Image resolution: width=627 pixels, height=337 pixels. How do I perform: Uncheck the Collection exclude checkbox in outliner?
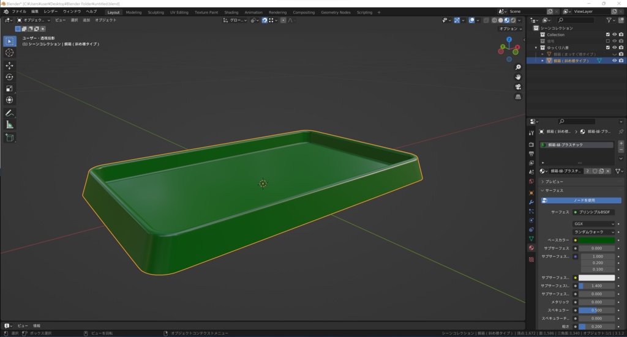[x=607, y=35]
